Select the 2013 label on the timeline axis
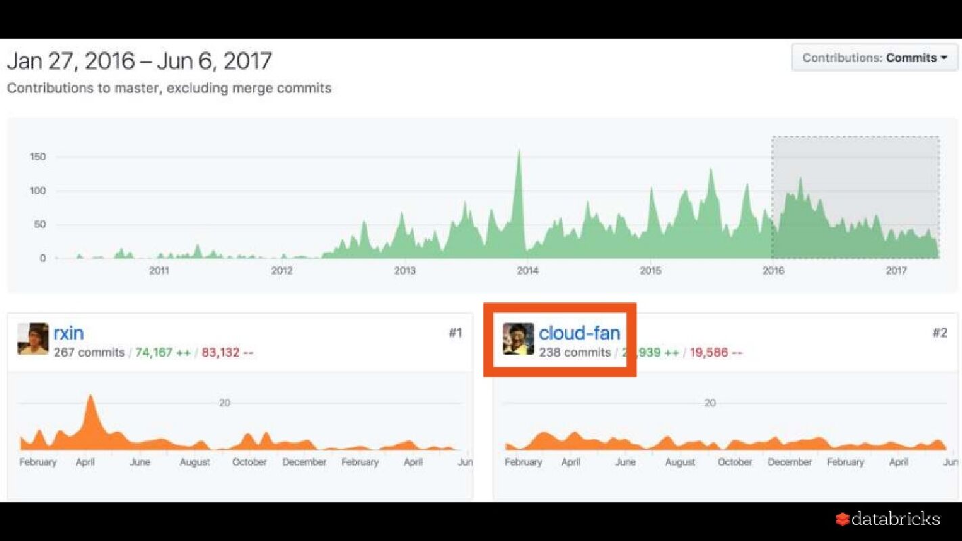Image resolution: width=962 pixels, height=541 pixels. [x=405, y=271]
